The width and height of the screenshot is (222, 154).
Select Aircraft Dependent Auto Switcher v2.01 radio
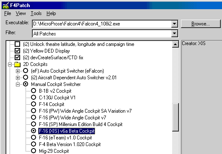[x=26, y=77]
